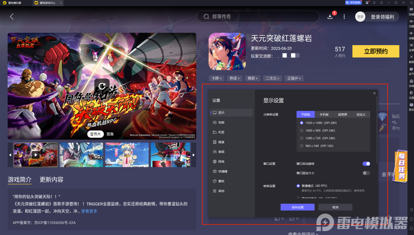Collapse the right sidebar with double-arrow icon
Image resolution: width=414 pixels, height=235 pixels.
(x=411, y=3)
